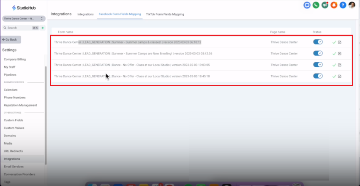Open the orange notifications bell
The width and height of the screenshot is (360, 186).
[x=334, y=5]
